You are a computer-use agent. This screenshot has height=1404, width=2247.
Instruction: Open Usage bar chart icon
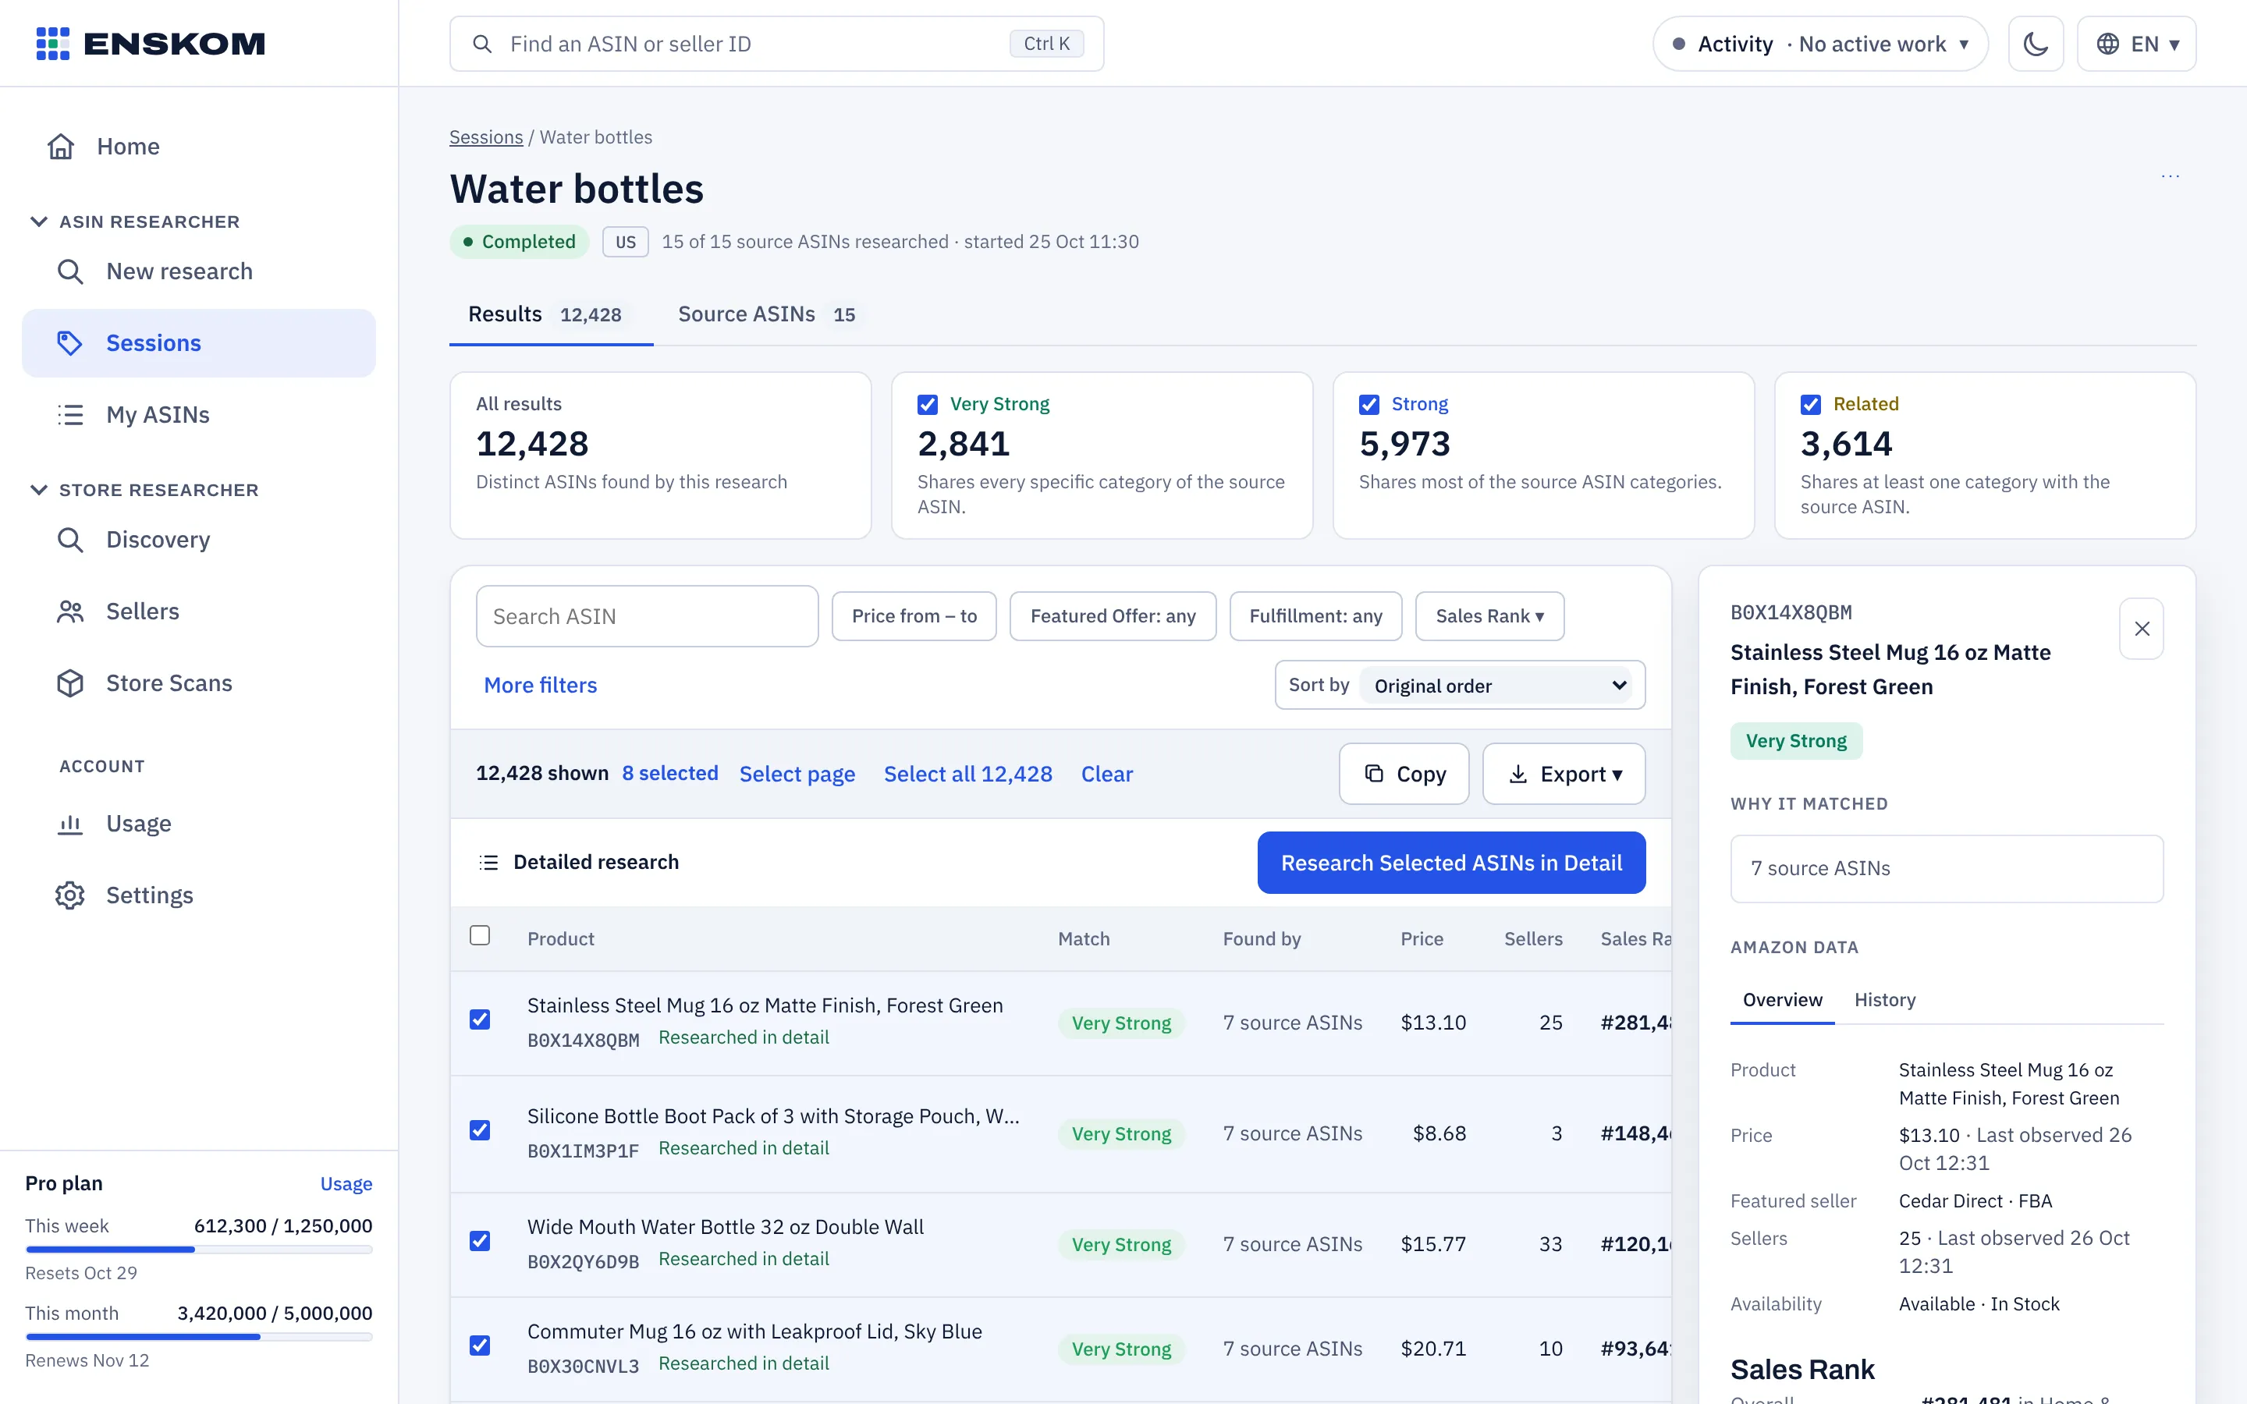[70, 824]
